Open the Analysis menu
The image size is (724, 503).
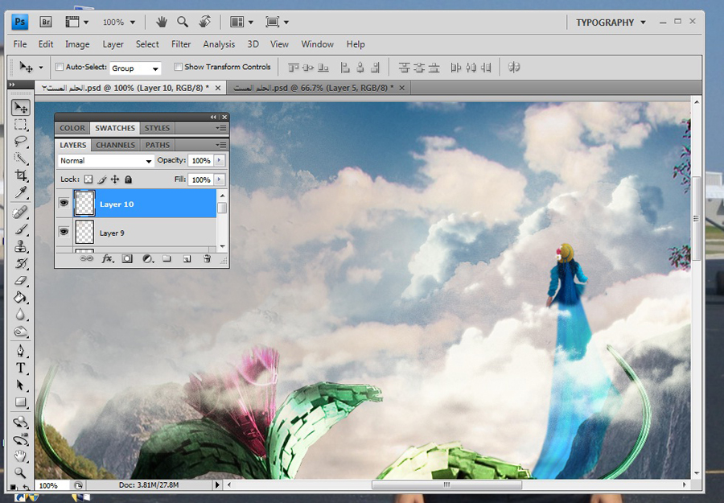[x=219, y=44]
